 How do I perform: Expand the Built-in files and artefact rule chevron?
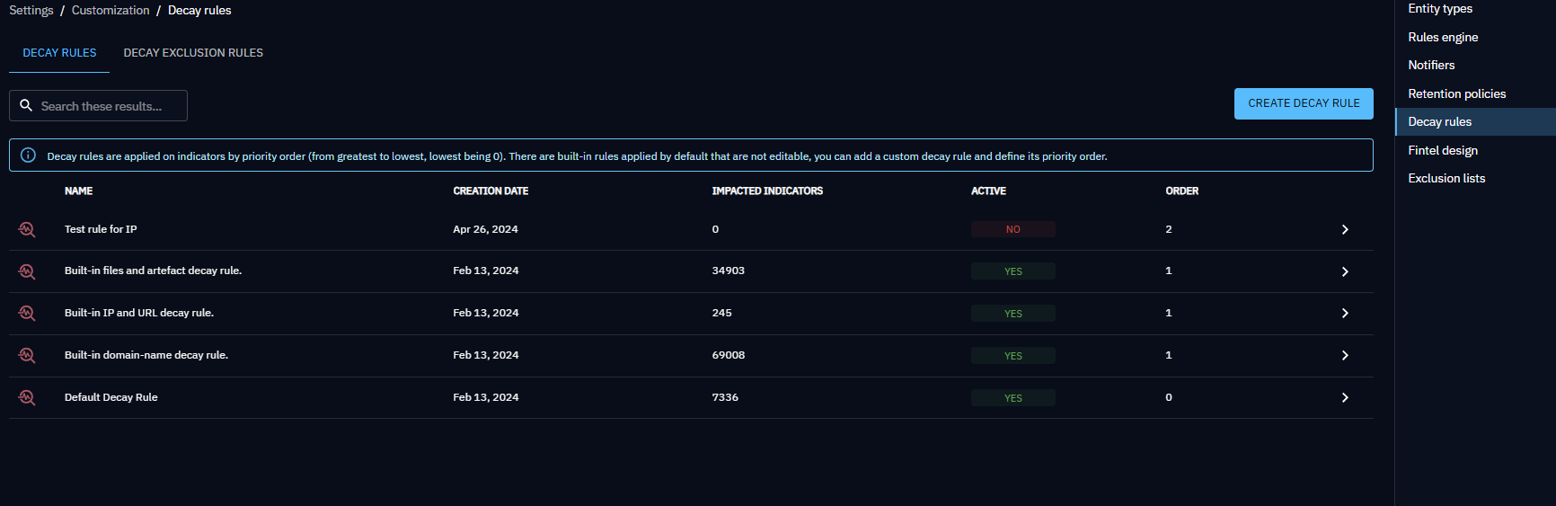[1344, 271]
